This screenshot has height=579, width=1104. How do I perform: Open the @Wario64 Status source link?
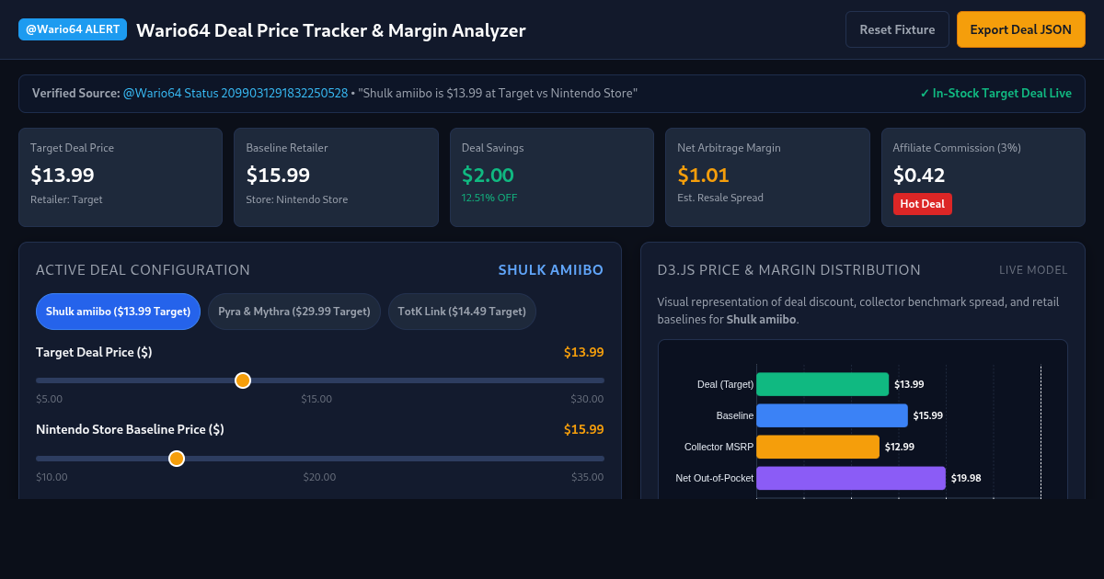point(236,93)
